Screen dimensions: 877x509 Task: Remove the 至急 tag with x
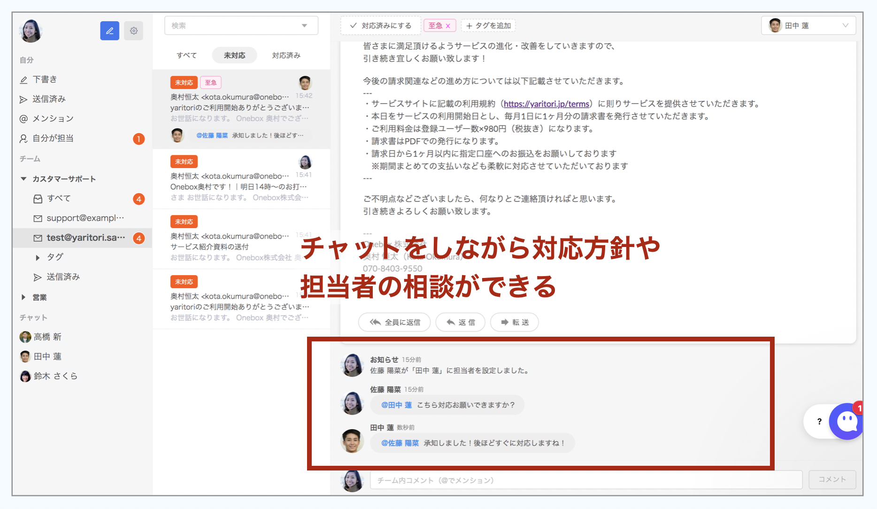(448, 26)
